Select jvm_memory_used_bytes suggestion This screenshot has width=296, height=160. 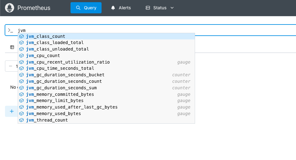point(106,113)
